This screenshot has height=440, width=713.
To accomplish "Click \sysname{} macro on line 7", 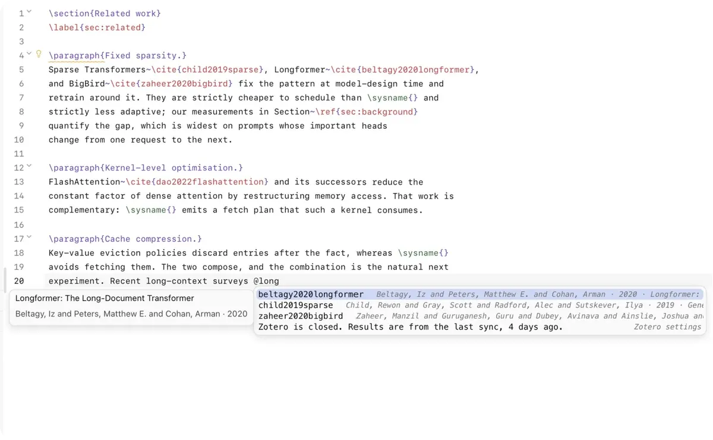I will (393, 98).
